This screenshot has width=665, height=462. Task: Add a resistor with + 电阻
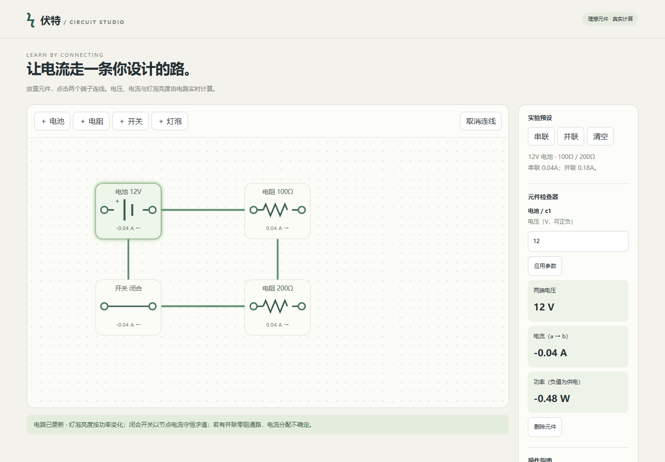(91, 121)
